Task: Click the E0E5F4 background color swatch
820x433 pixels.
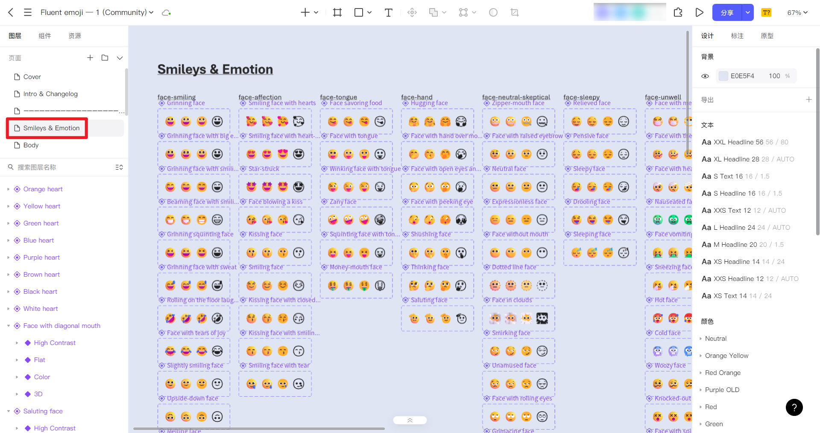Action: (723, 76)
